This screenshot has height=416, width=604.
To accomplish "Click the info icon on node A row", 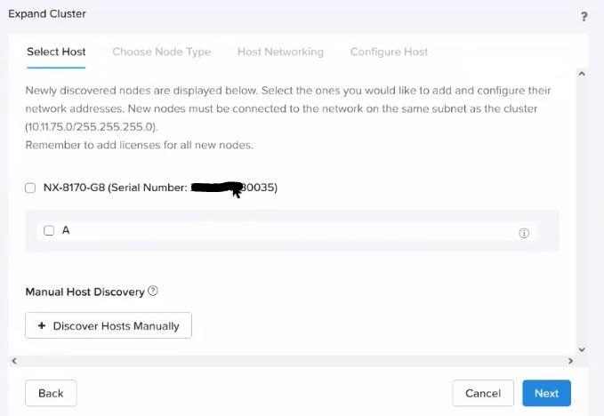I will pyautogui.click(x=524, y=233).
